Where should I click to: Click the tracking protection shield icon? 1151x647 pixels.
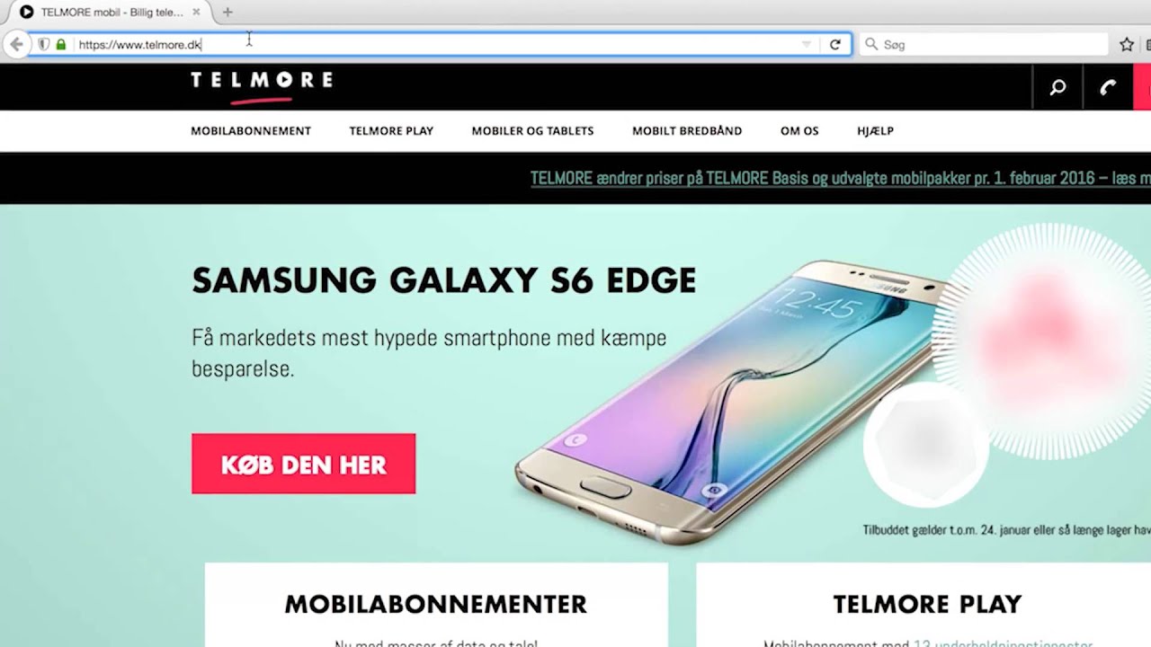(43, 44)
